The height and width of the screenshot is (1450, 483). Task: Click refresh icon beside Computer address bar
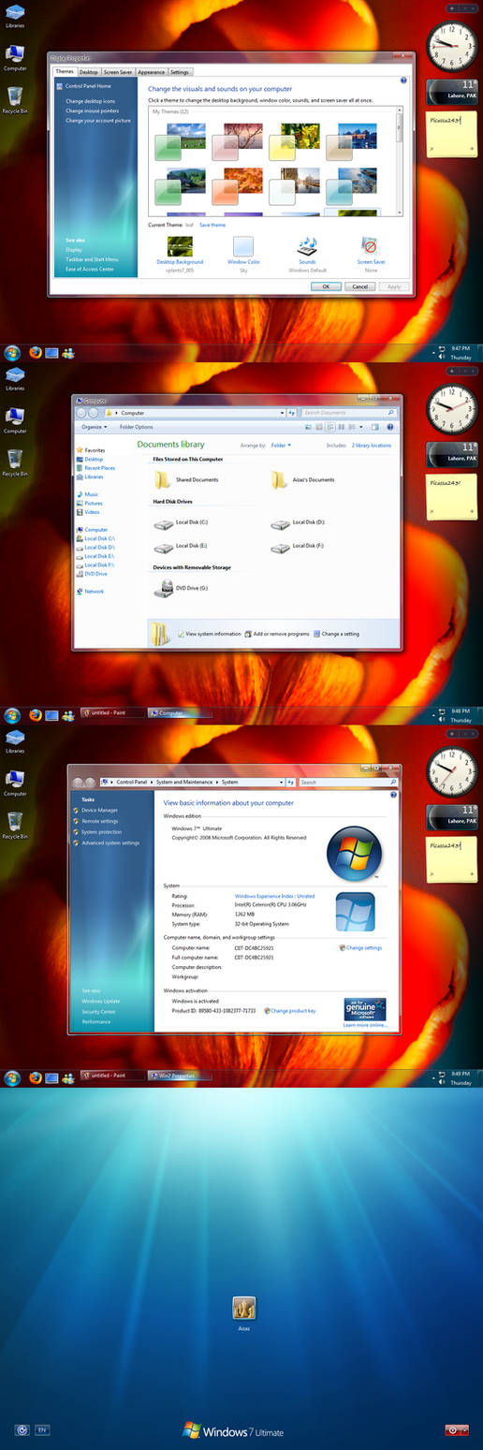pos(292,412)
